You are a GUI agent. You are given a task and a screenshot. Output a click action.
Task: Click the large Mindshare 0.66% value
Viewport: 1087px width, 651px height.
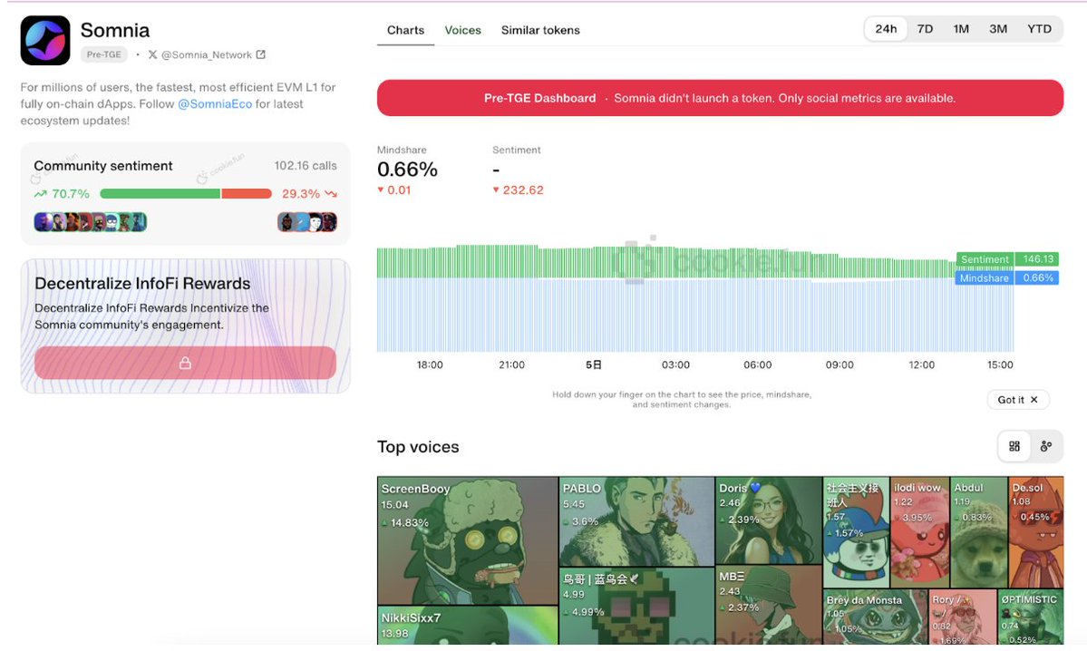click(x=408, y=170)
